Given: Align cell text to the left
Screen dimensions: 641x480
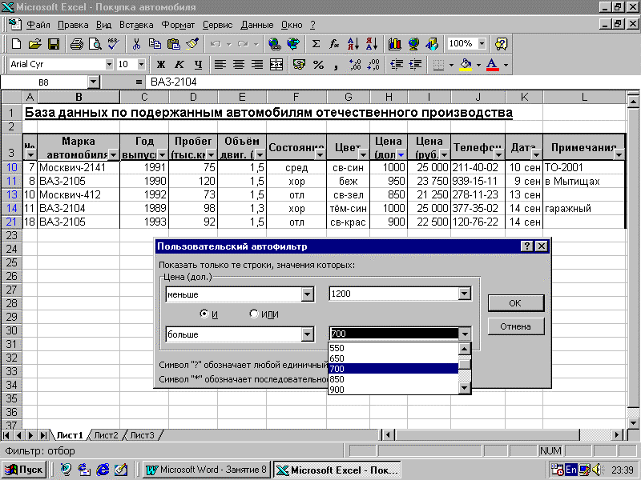Looking at the screenshot, I should 220,65.
